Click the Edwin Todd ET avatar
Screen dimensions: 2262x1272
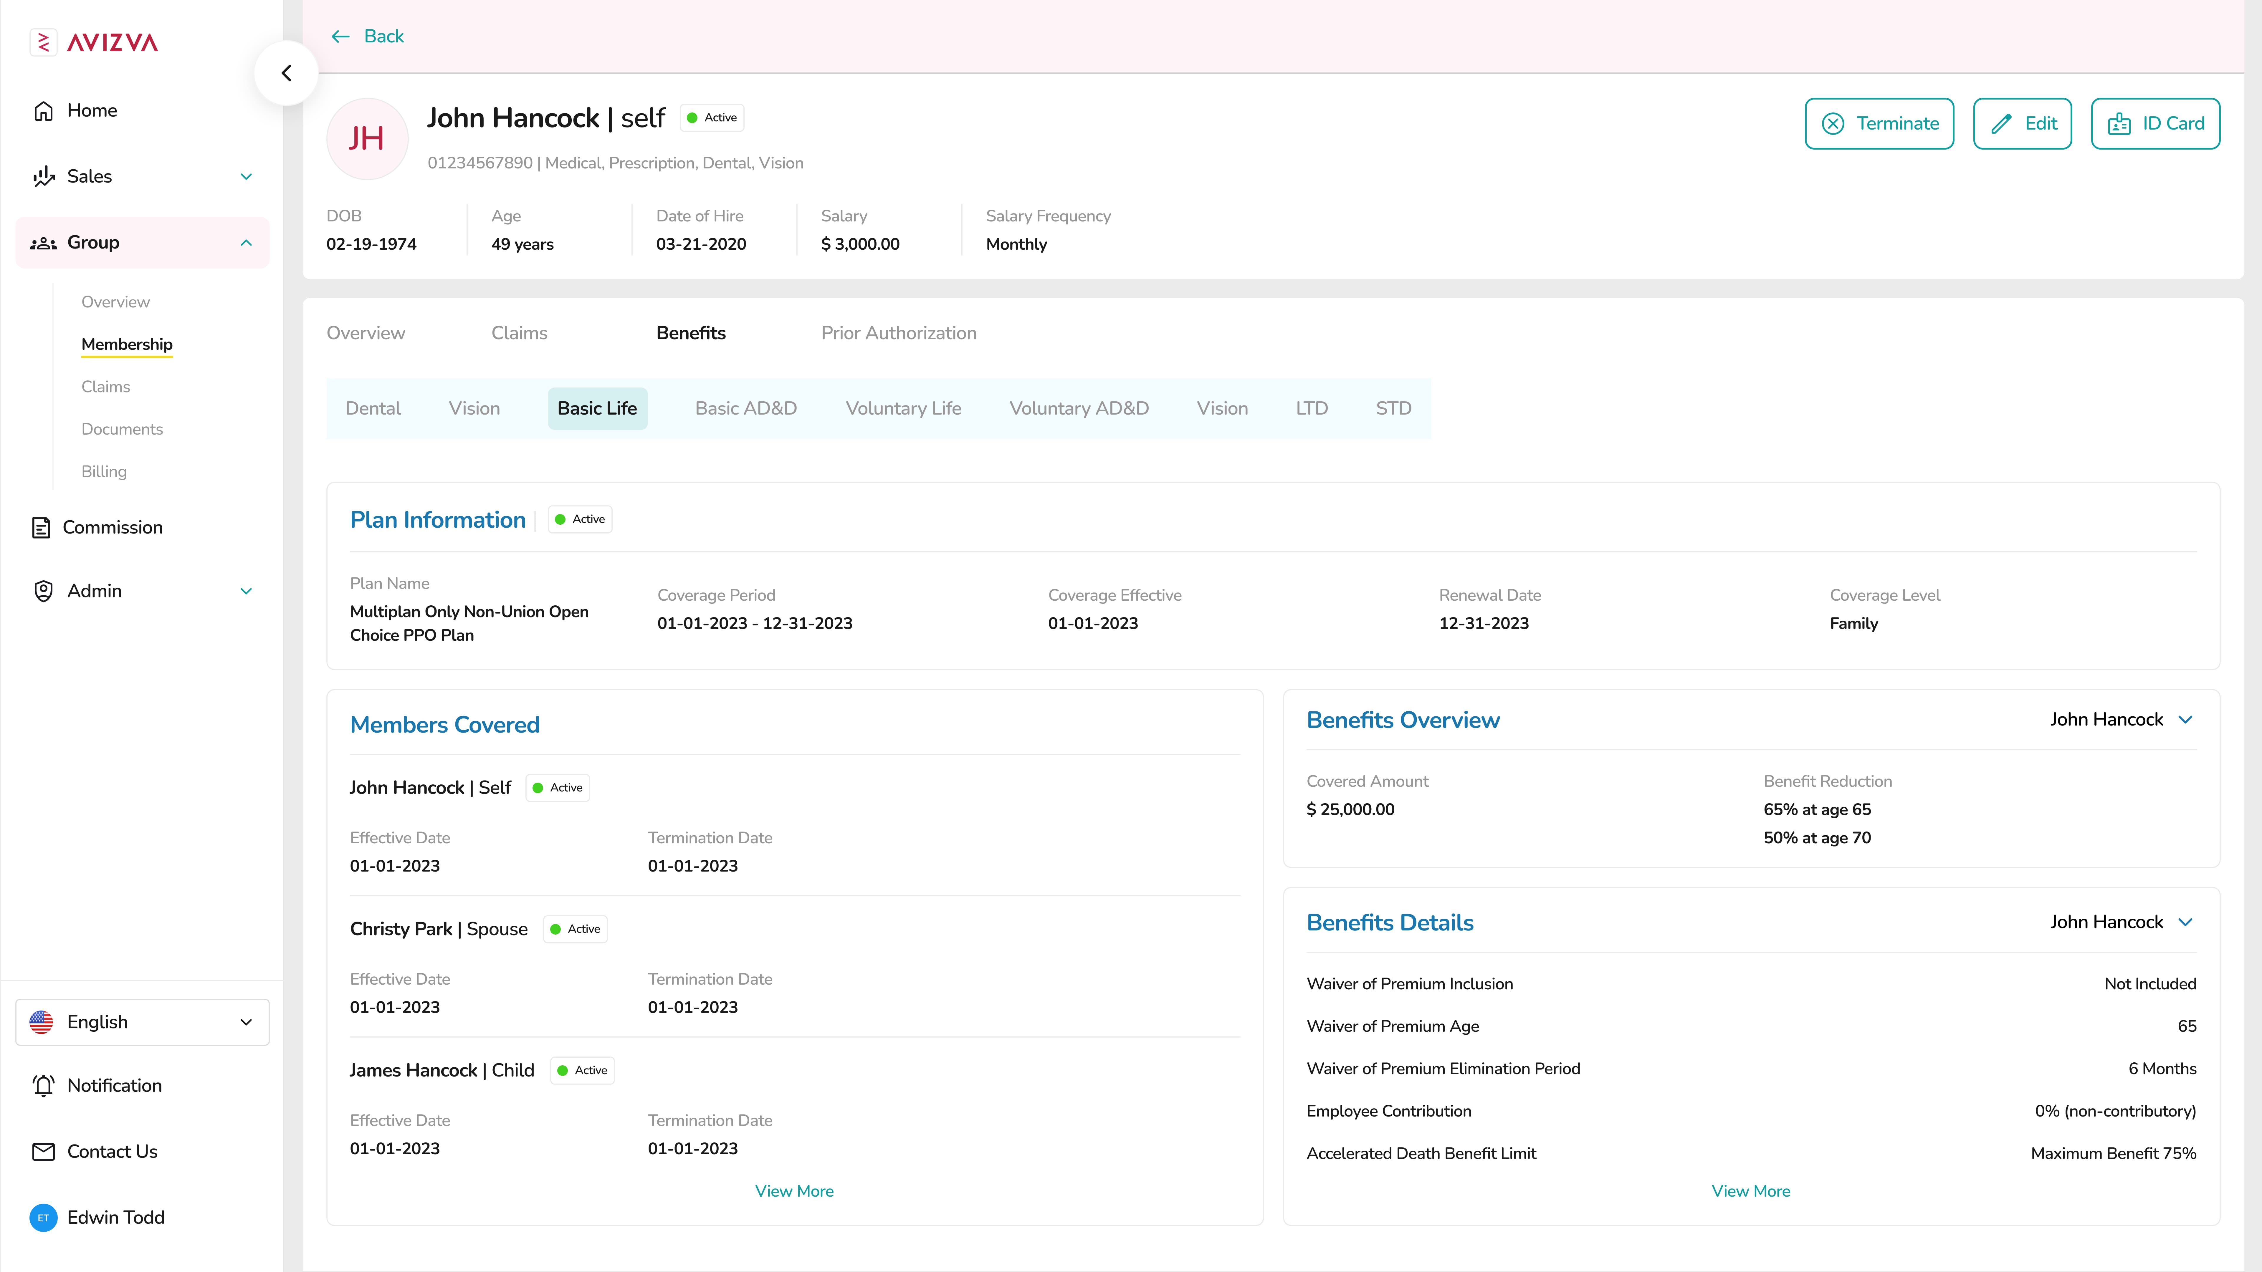43,1218
